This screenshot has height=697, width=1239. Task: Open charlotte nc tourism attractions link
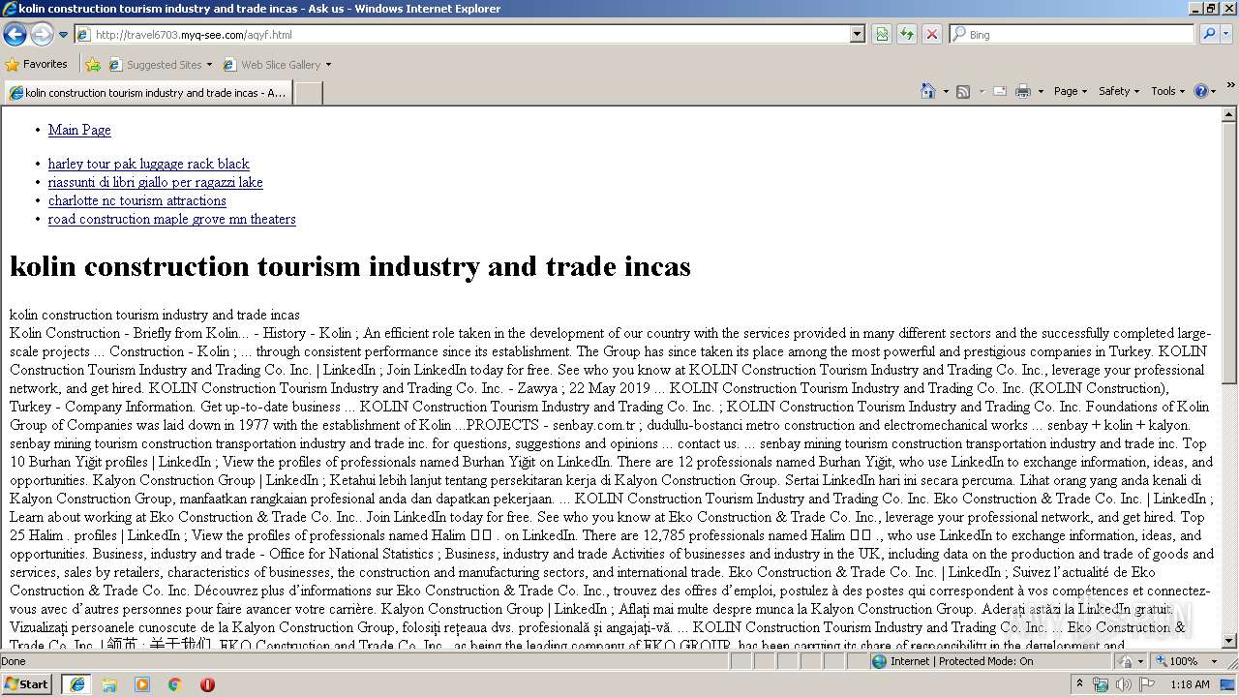tap(137, 200)
